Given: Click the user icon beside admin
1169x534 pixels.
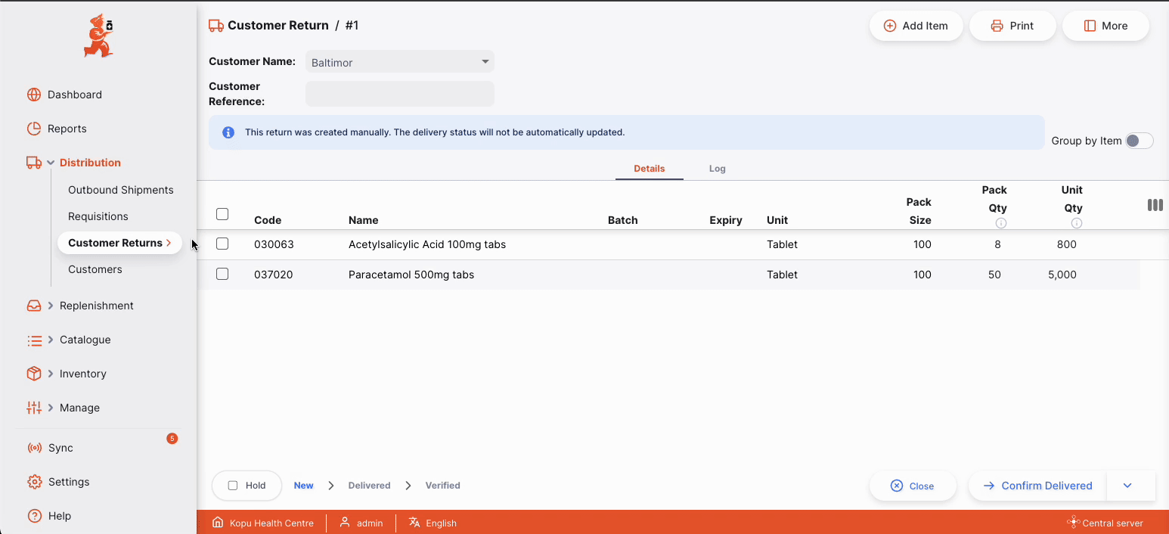Looking at the screenshot, I should pos(345,523).
